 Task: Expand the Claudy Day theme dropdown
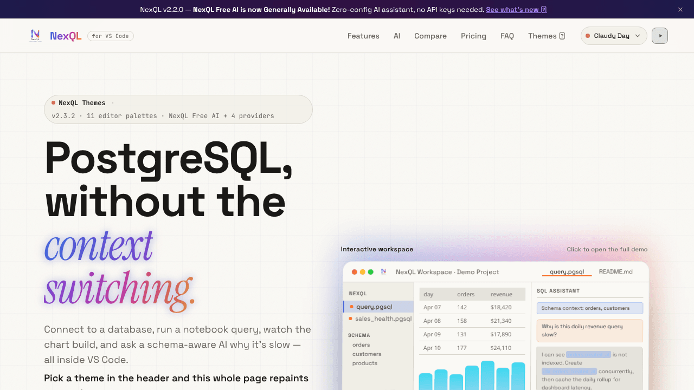click(x=614, y=36)
